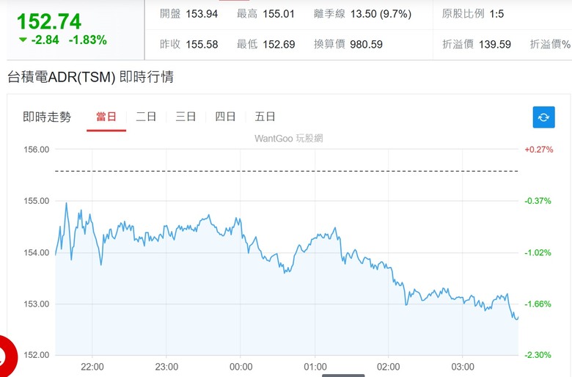Image resolution: width=572 pixels, height=377 pixels.
Task: Switch to the 二日 chart tab
Action: click(x=146, y=117)
